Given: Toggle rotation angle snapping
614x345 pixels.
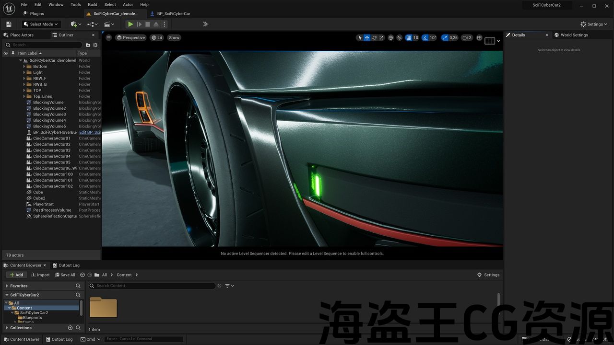Looking at the screenshot, I should [x=425, y=38].
